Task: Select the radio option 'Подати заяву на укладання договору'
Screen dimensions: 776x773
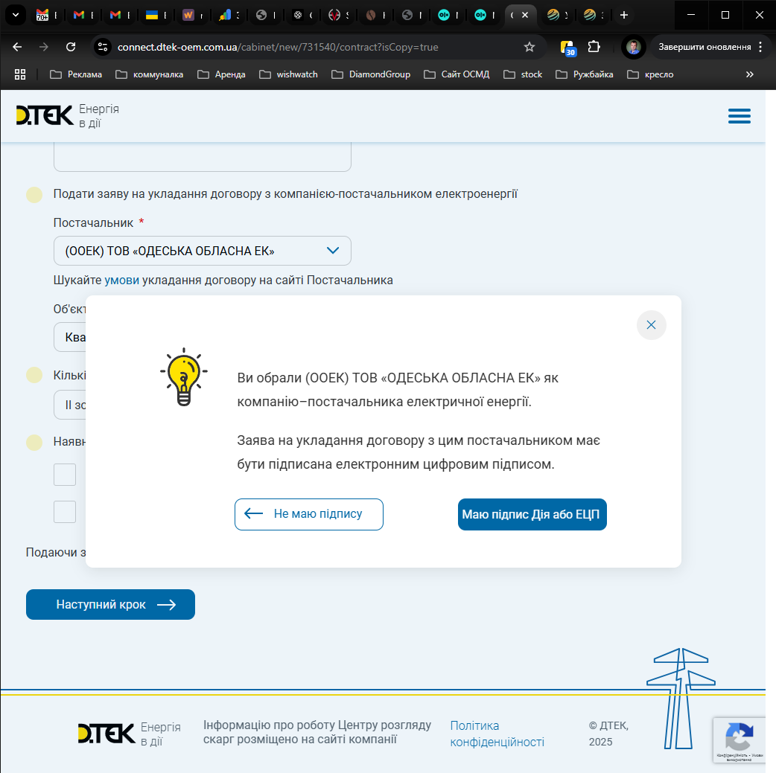Action: 34,194
